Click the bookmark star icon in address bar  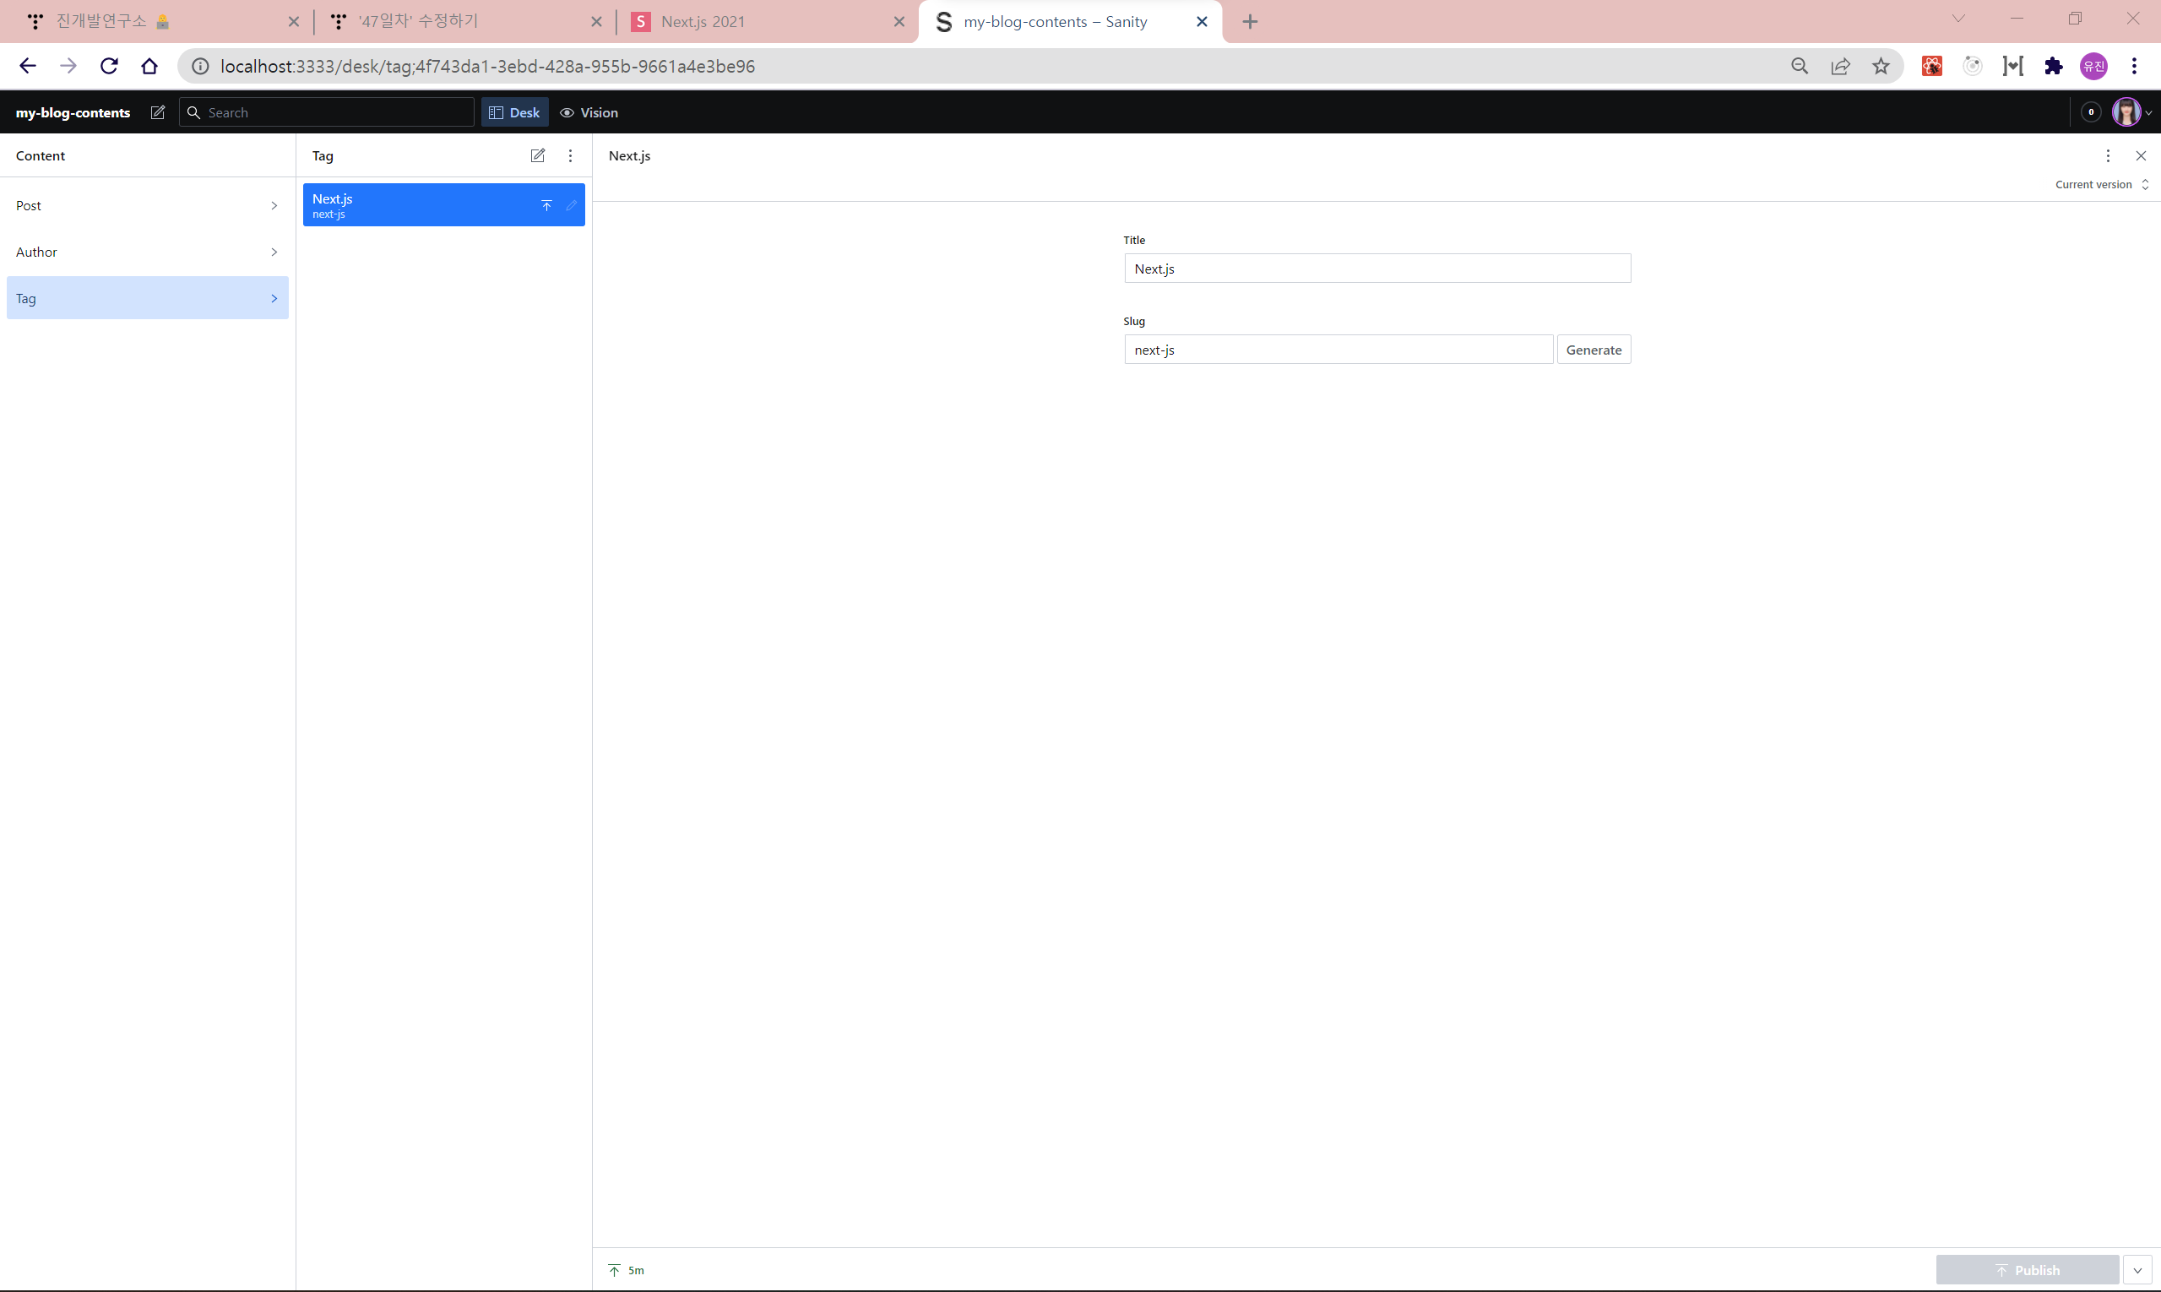[1881, 66]
